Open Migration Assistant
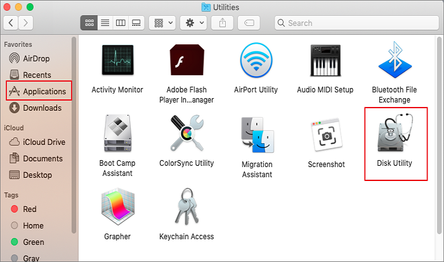The width and height of the screenshot is (444, 262). (x=256, y=135)
